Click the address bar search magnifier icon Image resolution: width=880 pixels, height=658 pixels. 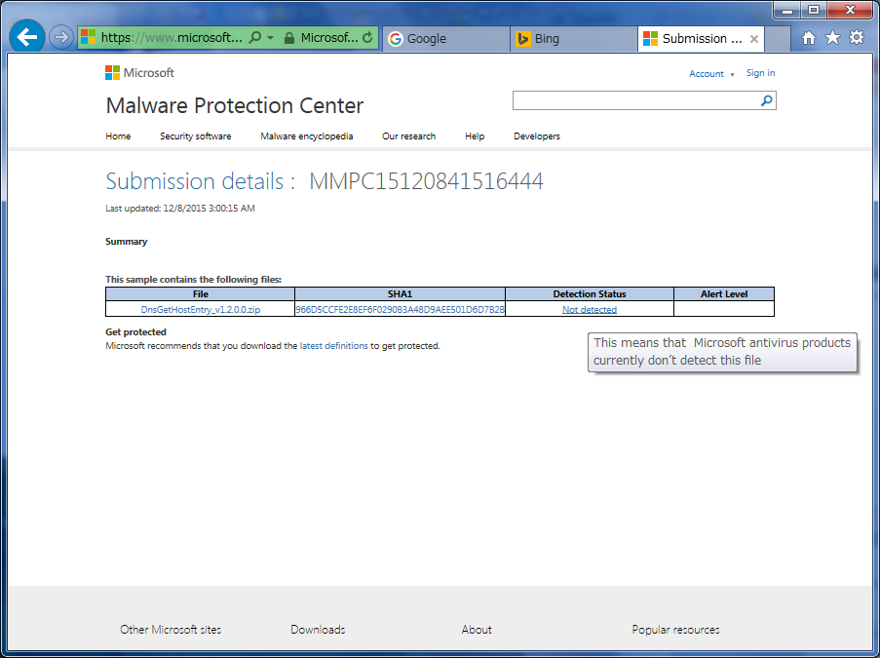[254, 38]
